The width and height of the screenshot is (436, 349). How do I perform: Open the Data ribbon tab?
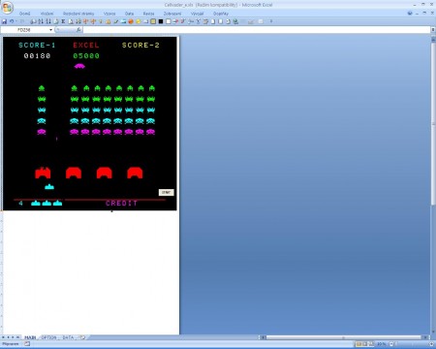pyautogui.click(x=129, y=14)
